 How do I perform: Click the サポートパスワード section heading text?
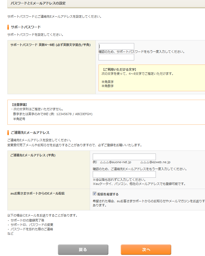[x=26, y=27]
